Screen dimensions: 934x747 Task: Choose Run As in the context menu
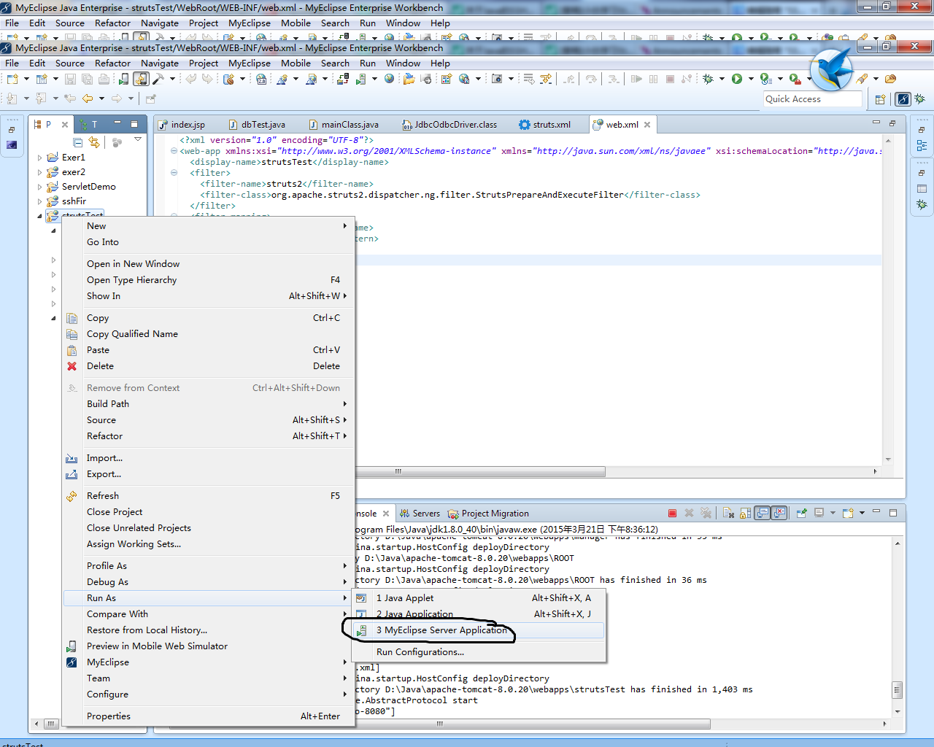(209, 597)
